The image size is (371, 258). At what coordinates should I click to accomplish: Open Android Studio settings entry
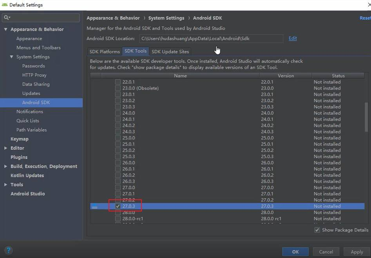[28, 194]
